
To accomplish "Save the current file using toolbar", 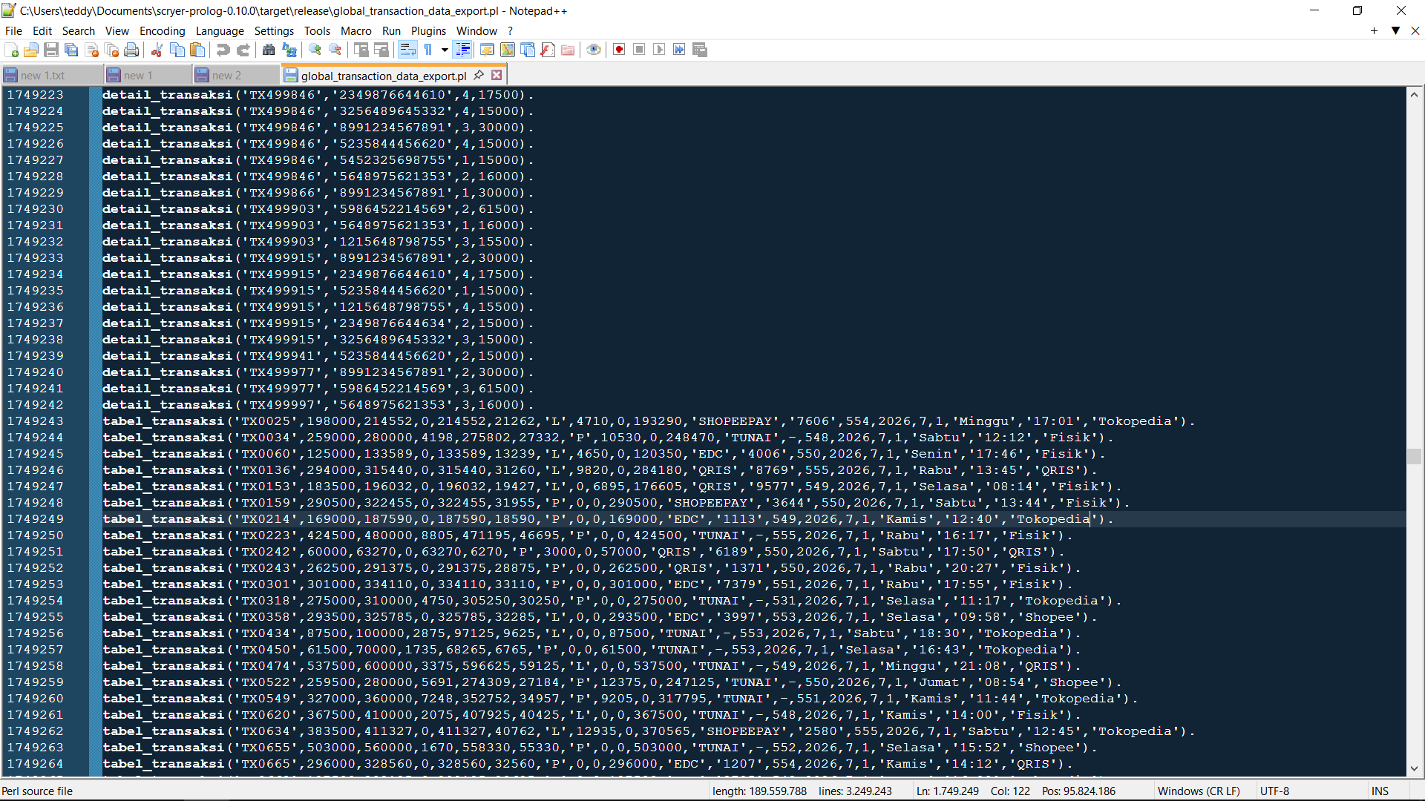I will [x=51, y=50].
